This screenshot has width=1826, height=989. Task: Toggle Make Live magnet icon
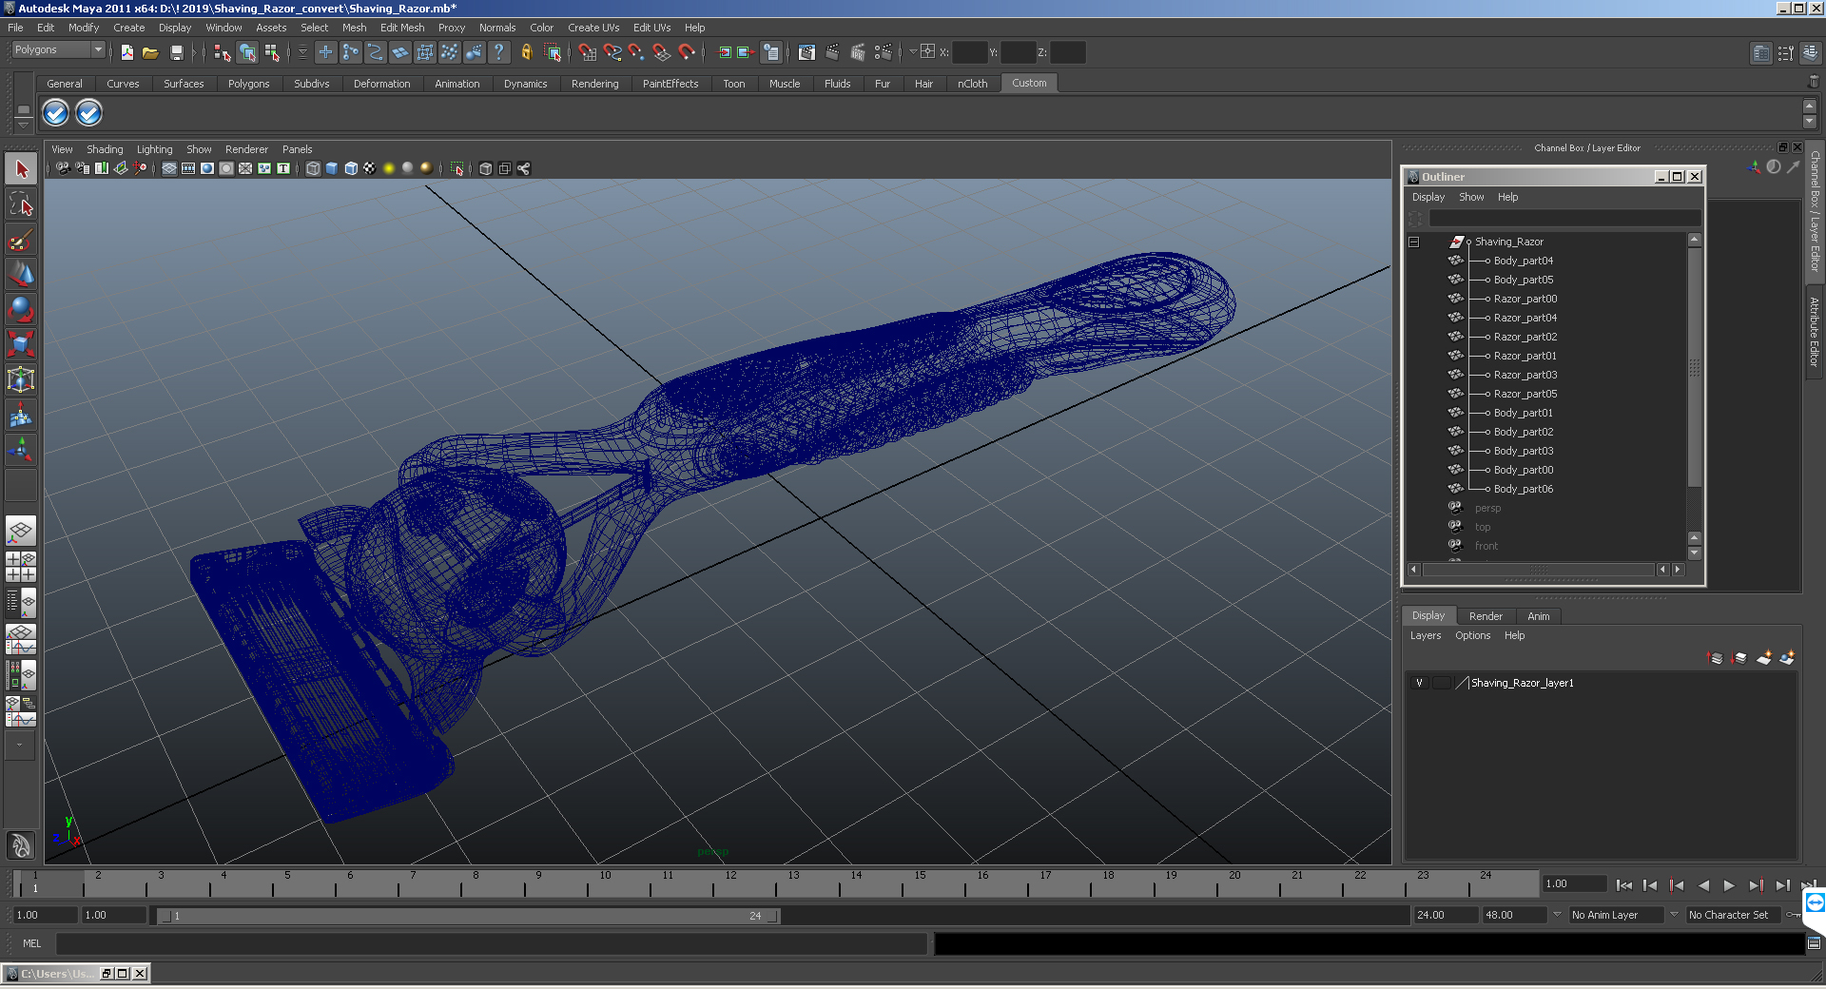[687, 52]
